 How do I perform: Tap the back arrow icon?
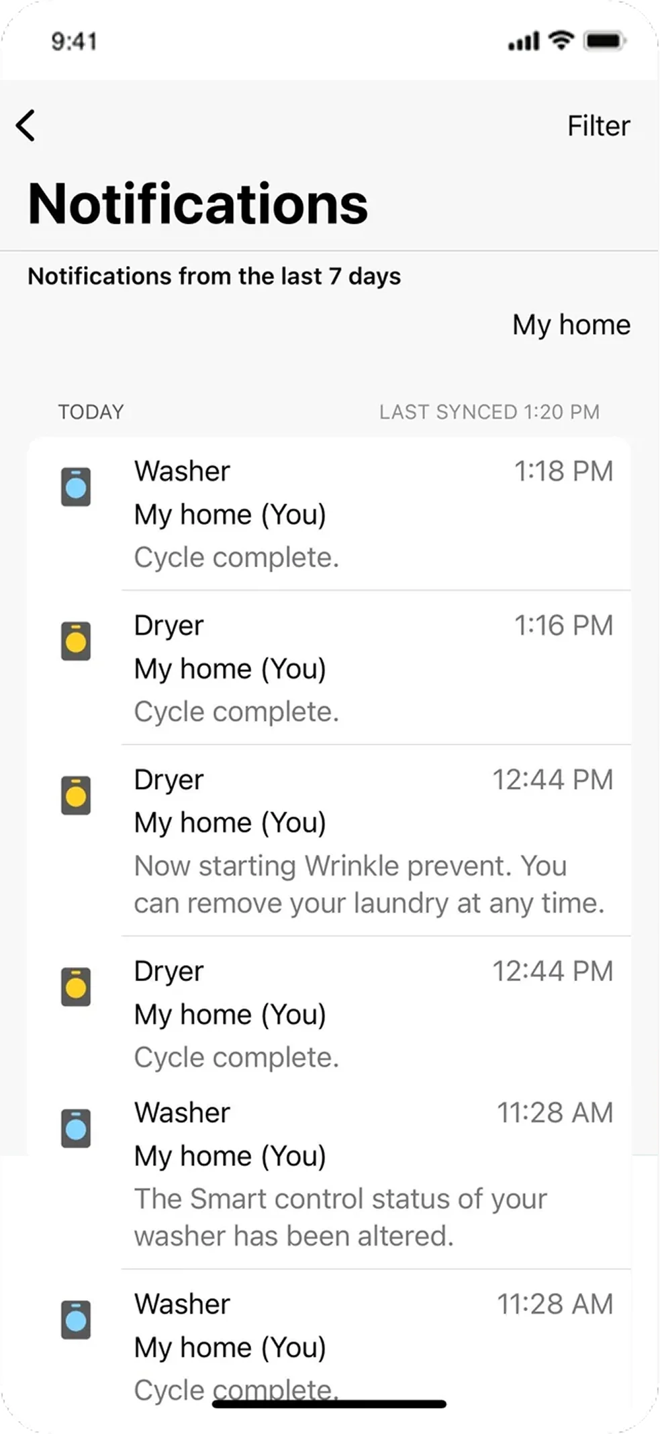[x=26, y=126]
